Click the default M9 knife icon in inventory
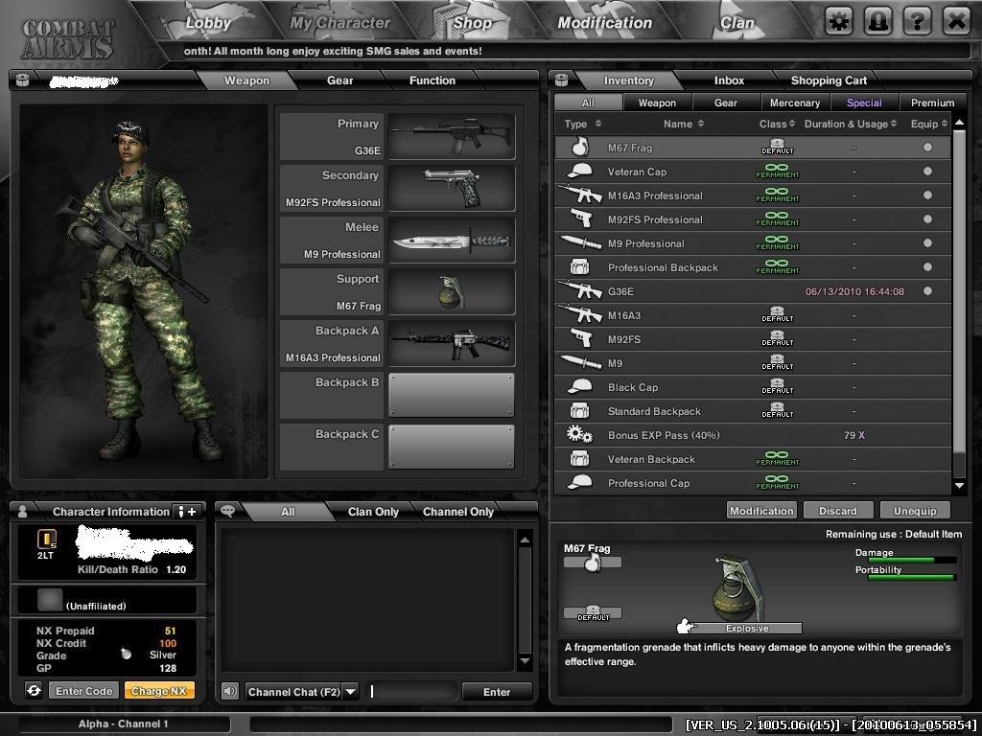The image size is (982, 736). [x=580, y=362]
